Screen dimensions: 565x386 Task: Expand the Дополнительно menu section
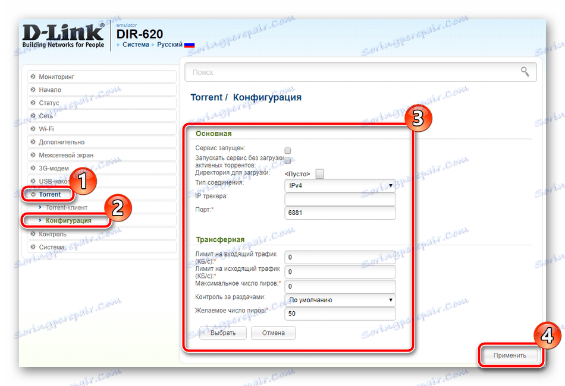102,142
